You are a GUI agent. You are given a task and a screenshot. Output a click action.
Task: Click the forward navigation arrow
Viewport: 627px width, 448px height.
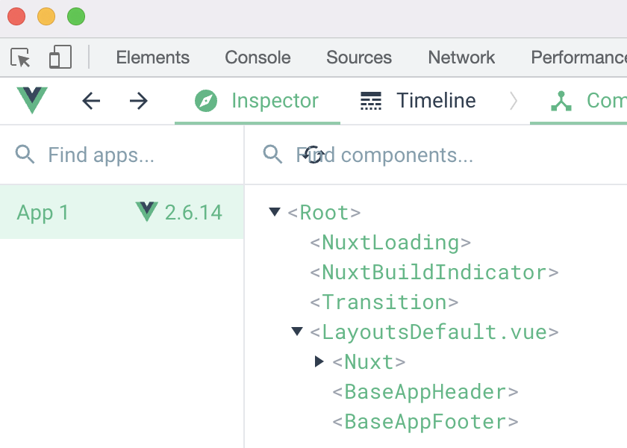pyautogui.click(x=139, y=100)
